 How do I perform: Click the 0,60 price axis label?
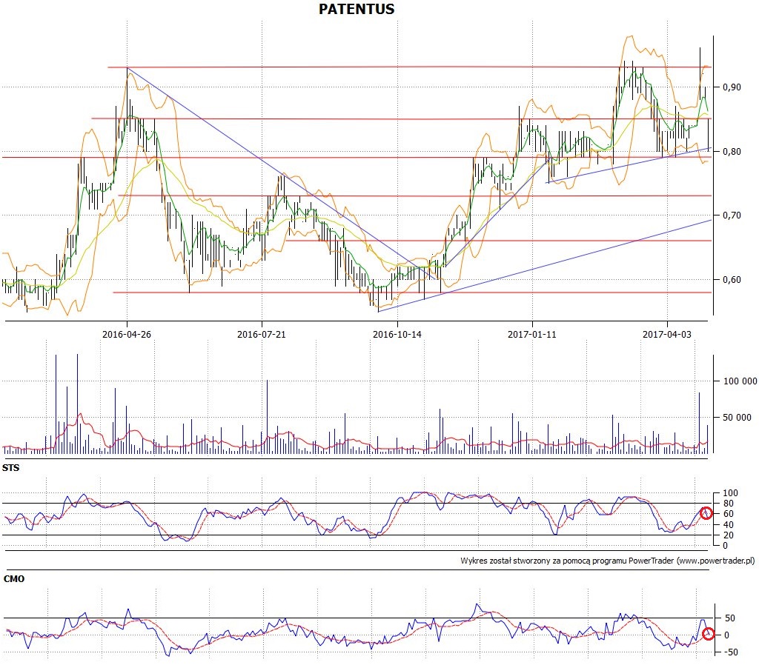[732, 279]
